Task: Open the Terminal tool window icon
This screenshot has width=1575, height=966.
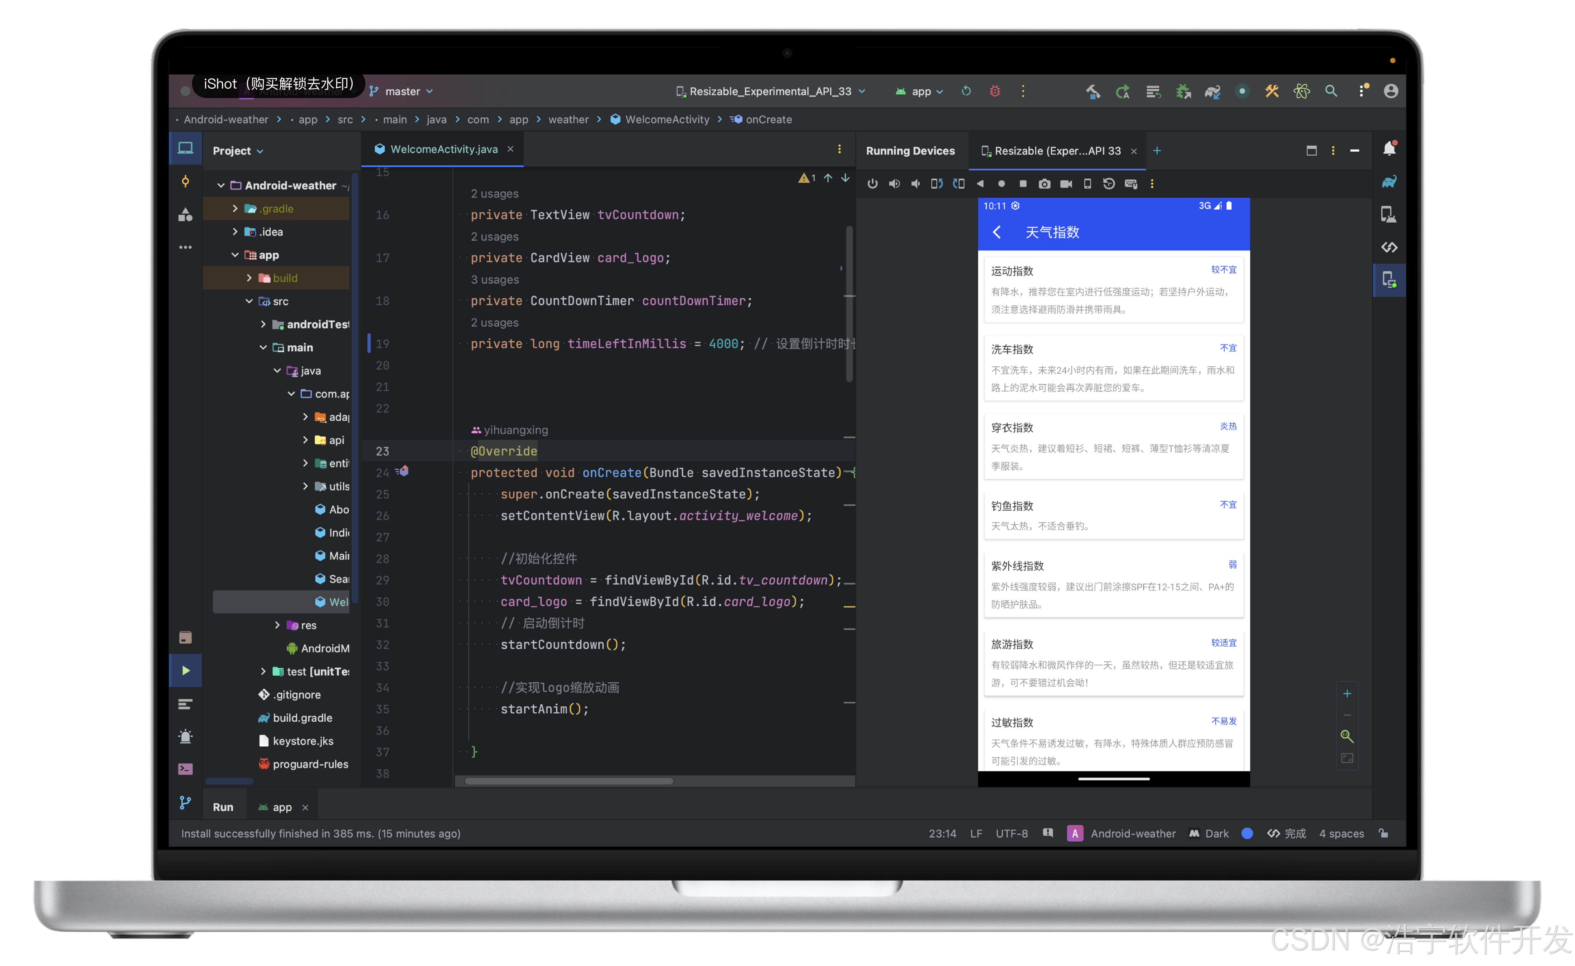Action: coord(185,769)
